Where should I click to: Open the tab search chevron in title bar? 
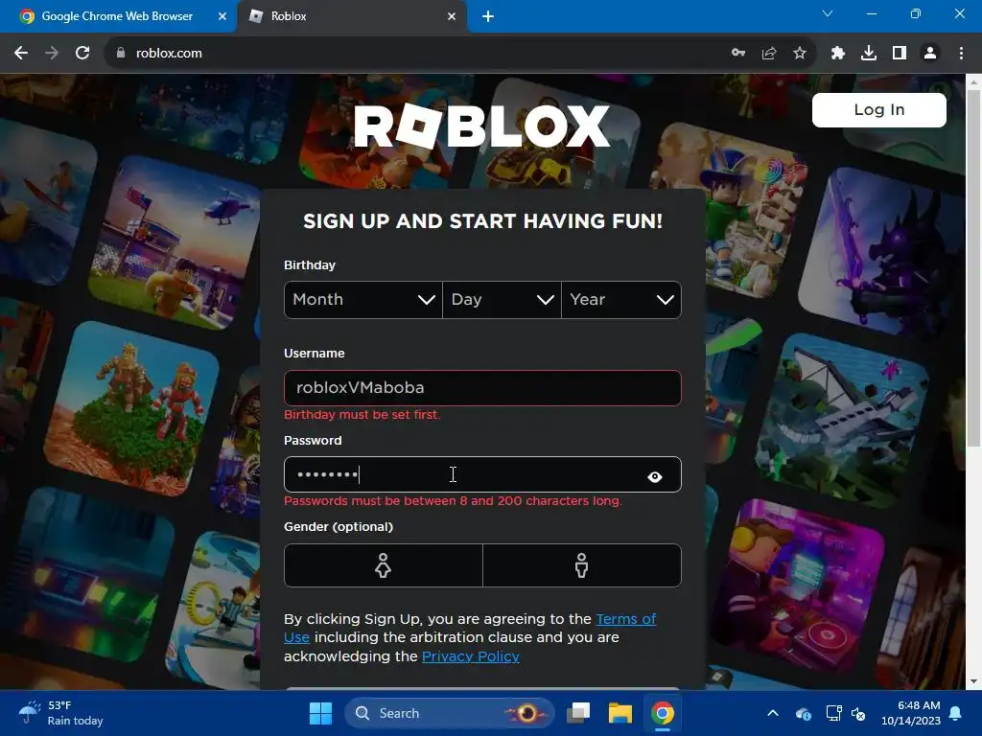[828, 13]
